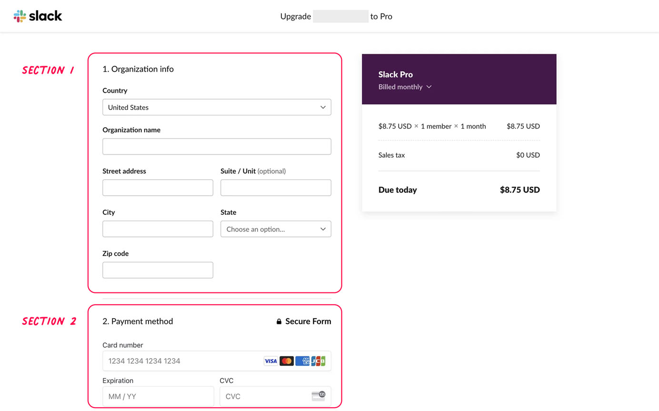Screen dimensions: 659x411
Task: Open the Country dropdown
Action: (217, 107)
